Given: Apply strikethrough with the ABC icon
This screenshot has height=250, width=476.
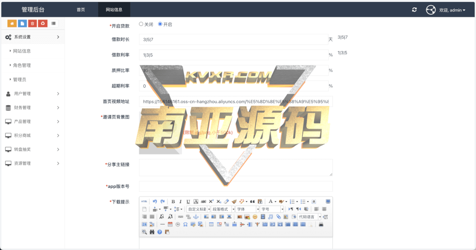Looking at the screenshot, I should tap(204, 201).
